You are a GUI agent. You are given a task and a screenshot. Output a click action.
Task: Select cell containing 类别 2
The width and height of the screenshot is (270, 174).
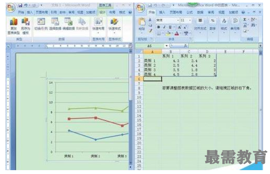(x=152, y=65)
